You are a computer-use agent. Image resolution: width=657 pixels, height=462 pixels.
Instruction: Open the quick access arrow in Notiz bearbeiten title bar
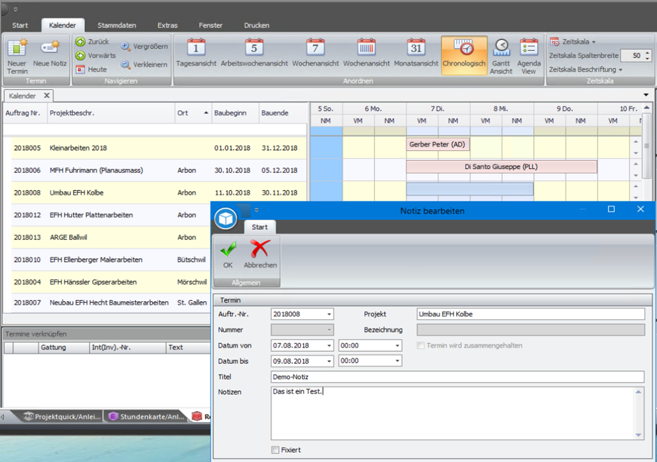(x=256, y=210)
